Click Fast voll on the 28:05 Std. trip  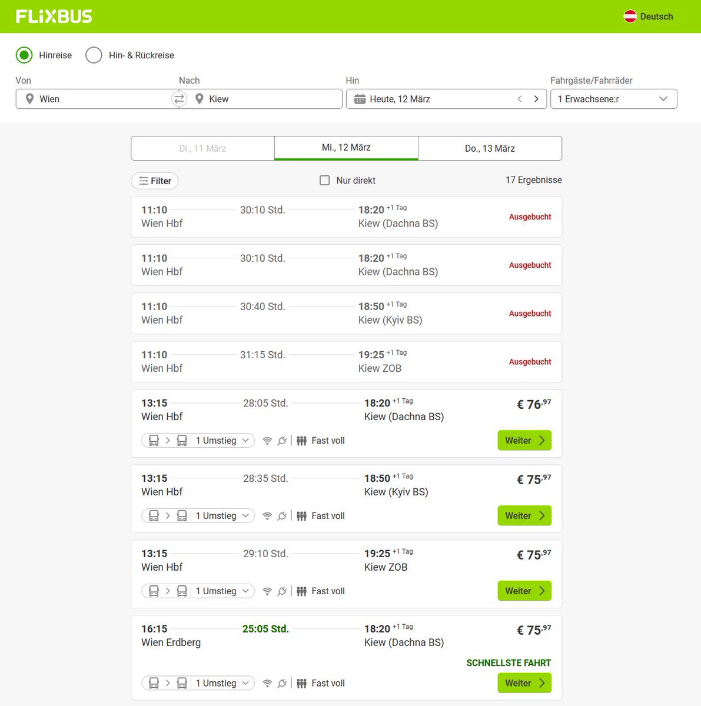click(328, 441)
